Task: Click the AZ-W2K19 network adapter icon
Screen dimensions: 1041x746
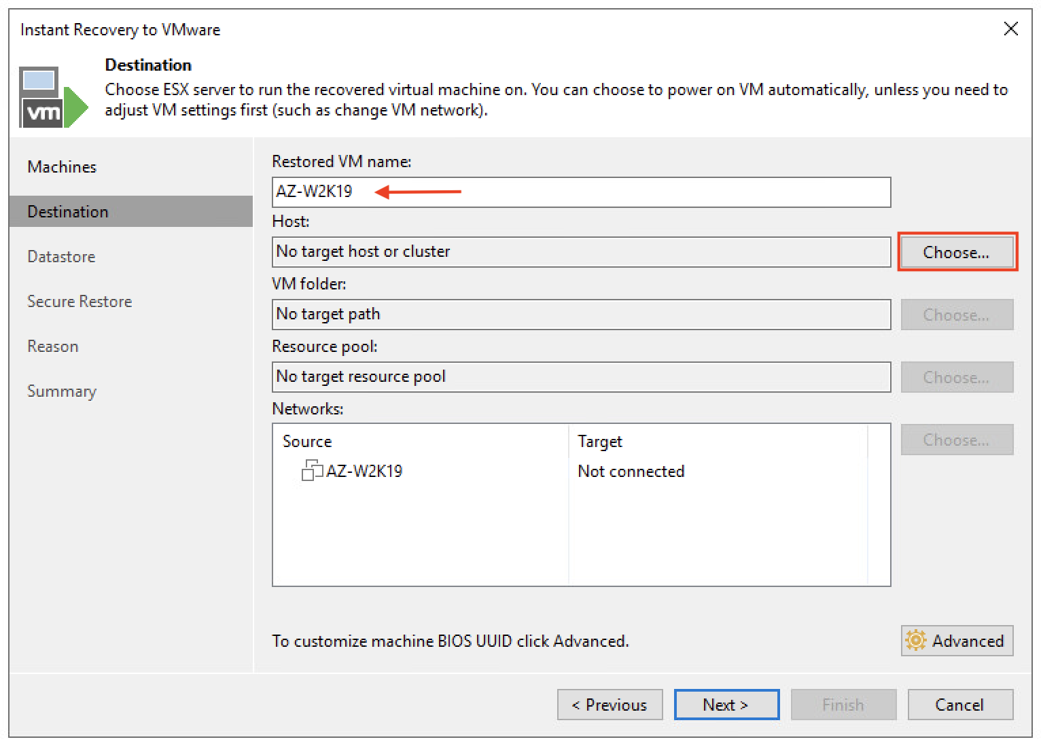Action: (x=312, y=470)
